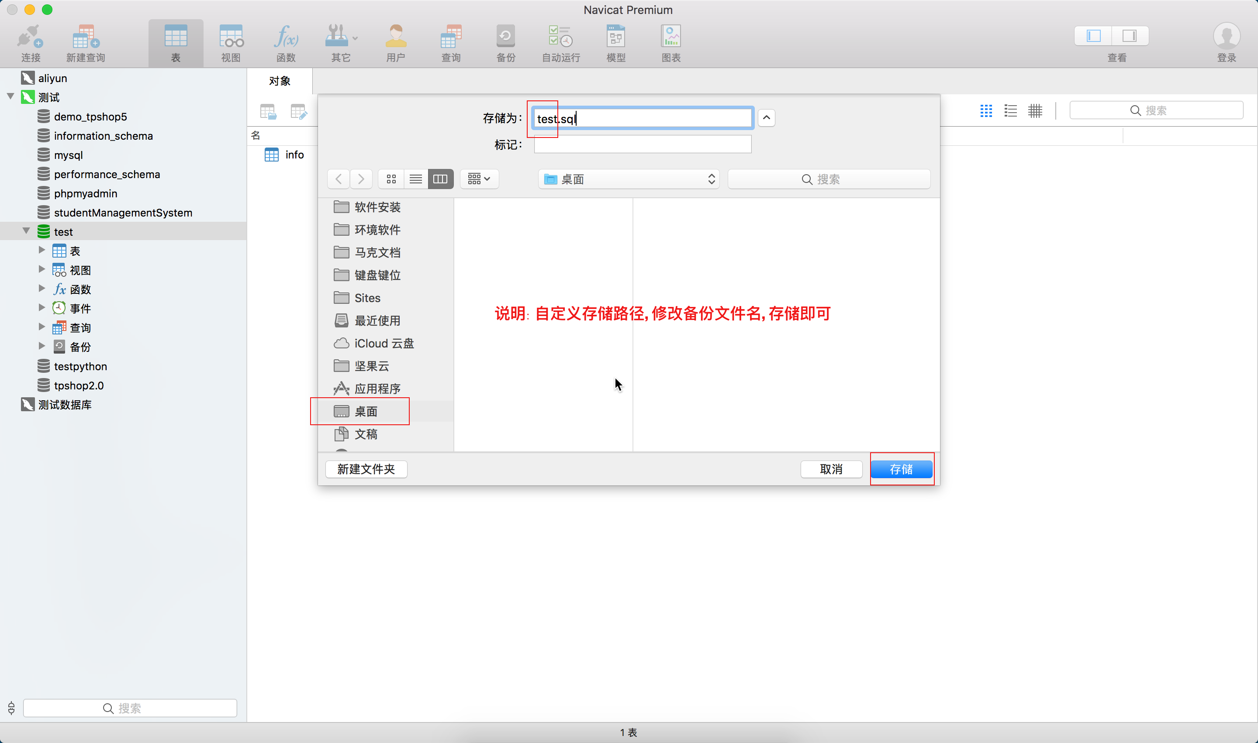Screen dimensions: 1258x743
Task: Select the 对象 tab
Action: coord(280,81)
